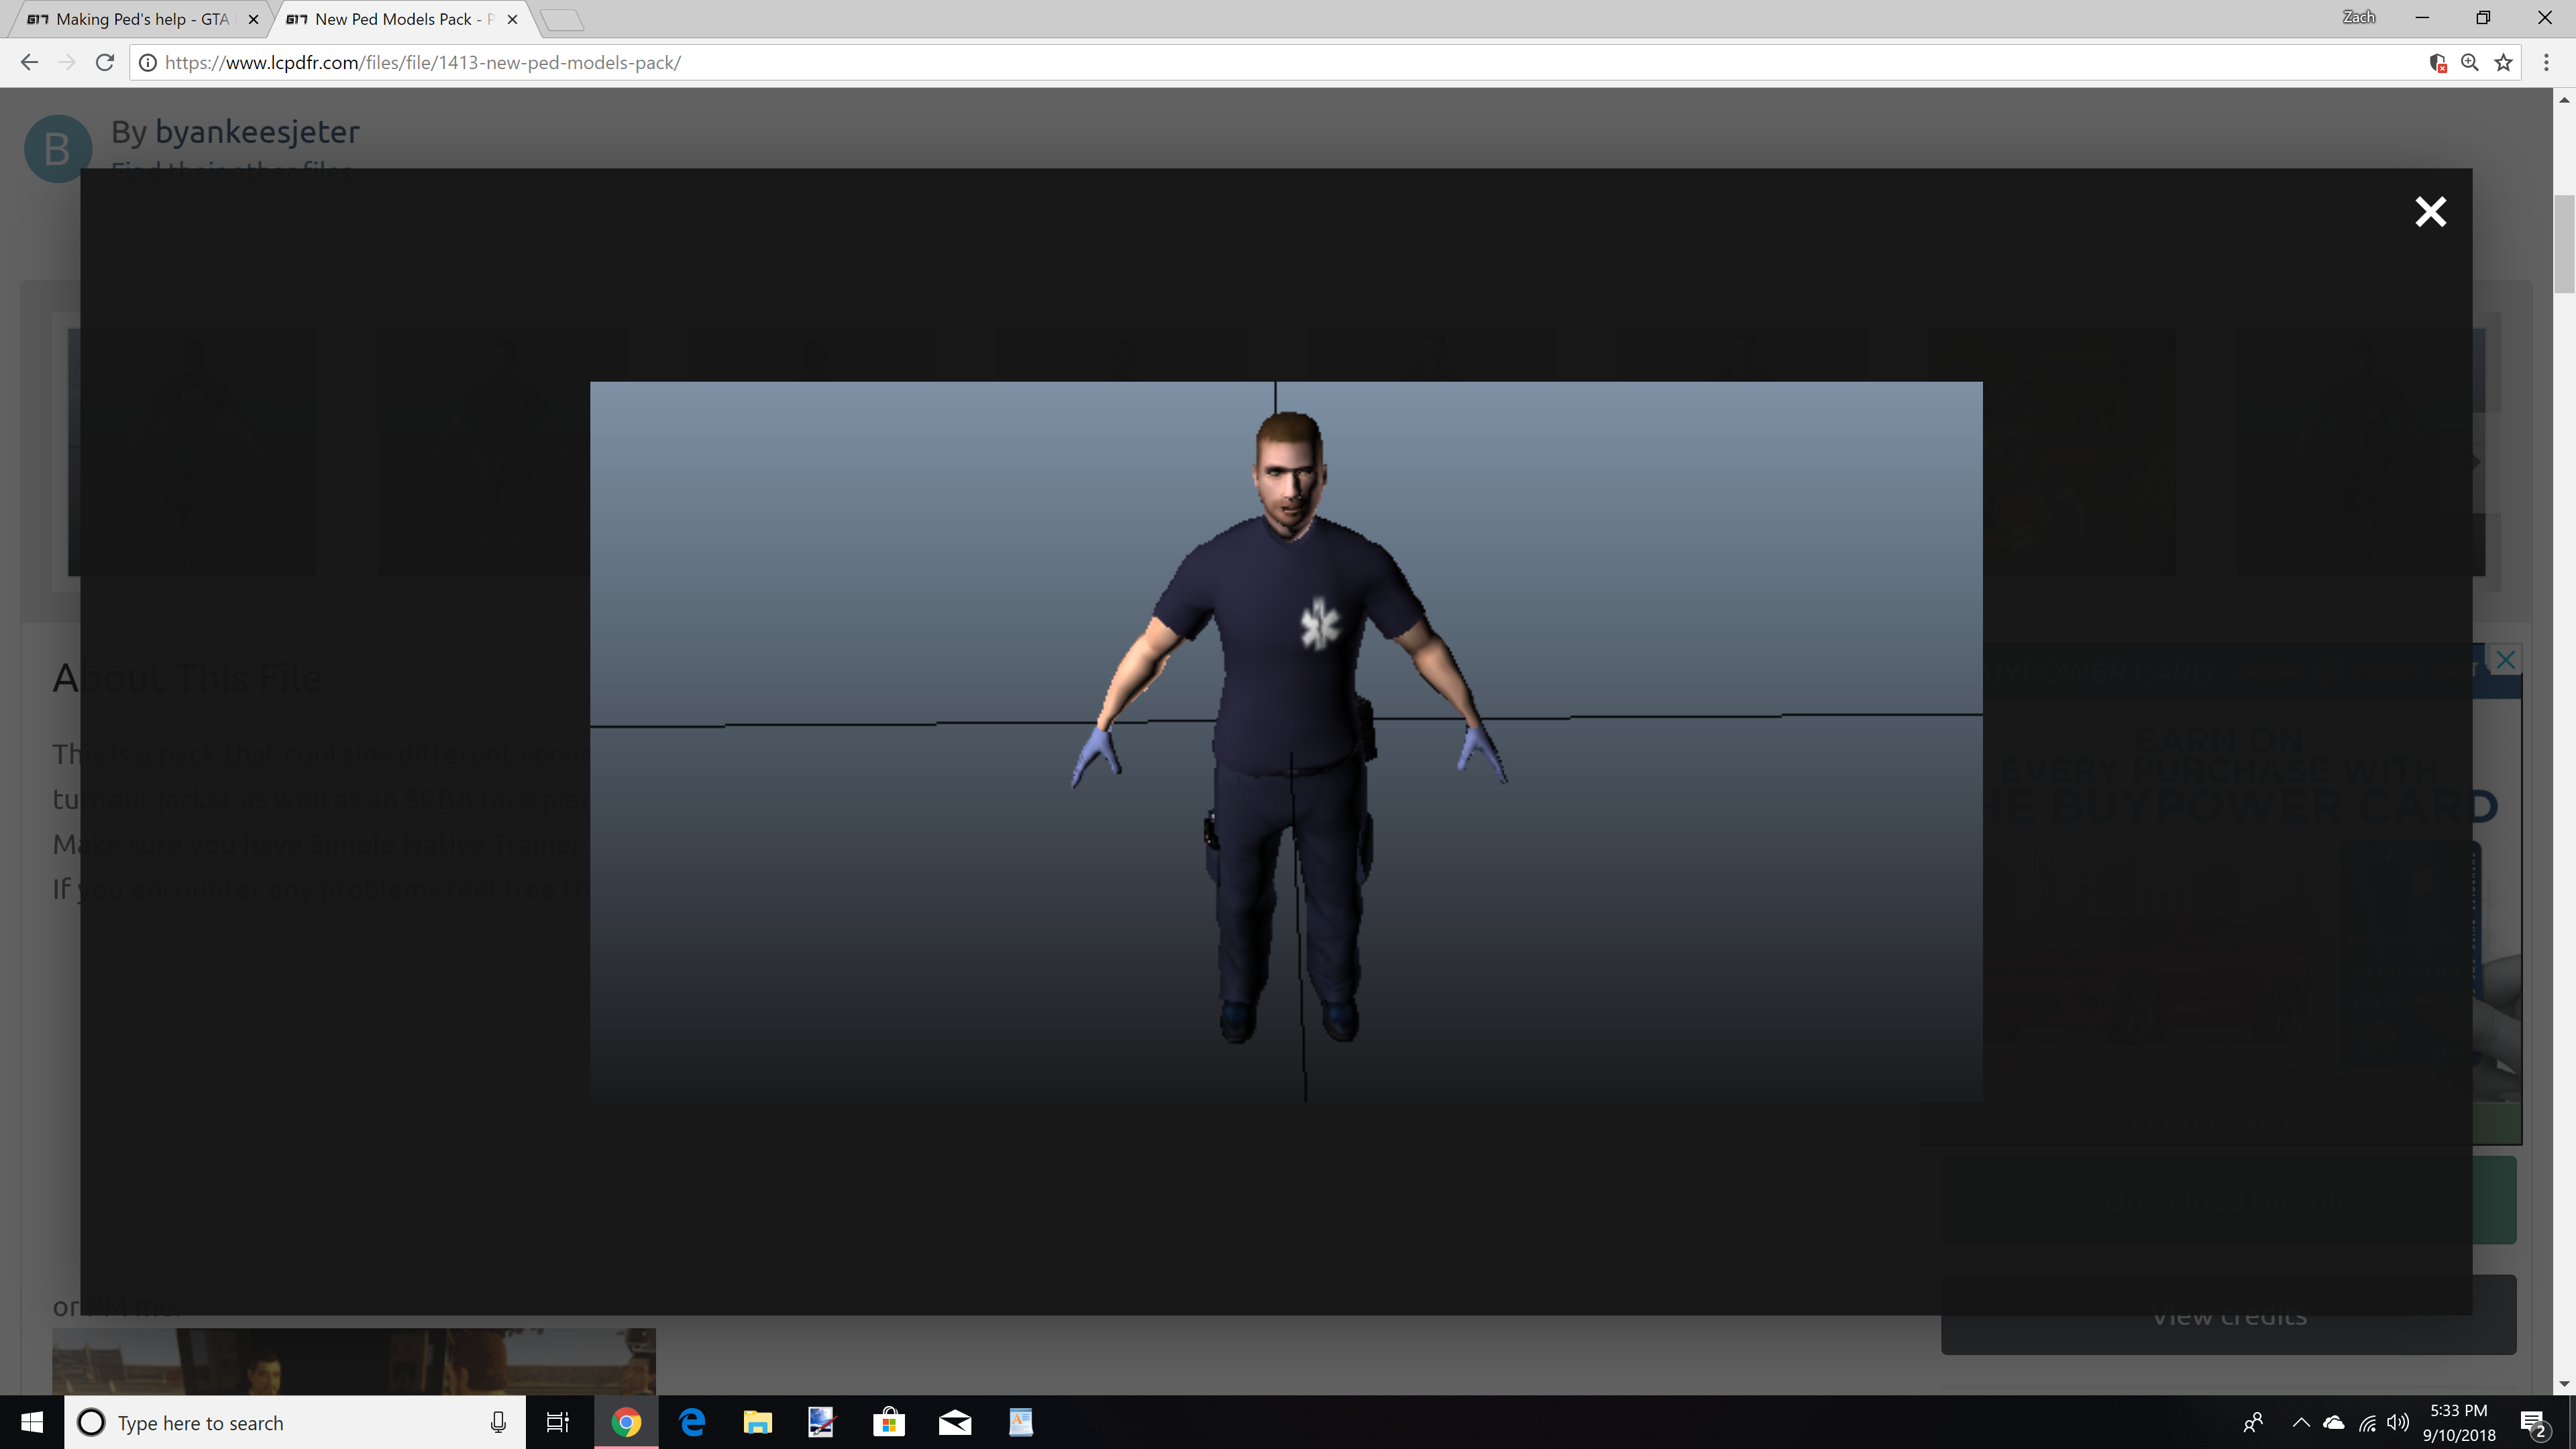This screenshot has width=2576, height=1449.
Task: Open File Explorer from taskbar
Action: click(757, 1422)
